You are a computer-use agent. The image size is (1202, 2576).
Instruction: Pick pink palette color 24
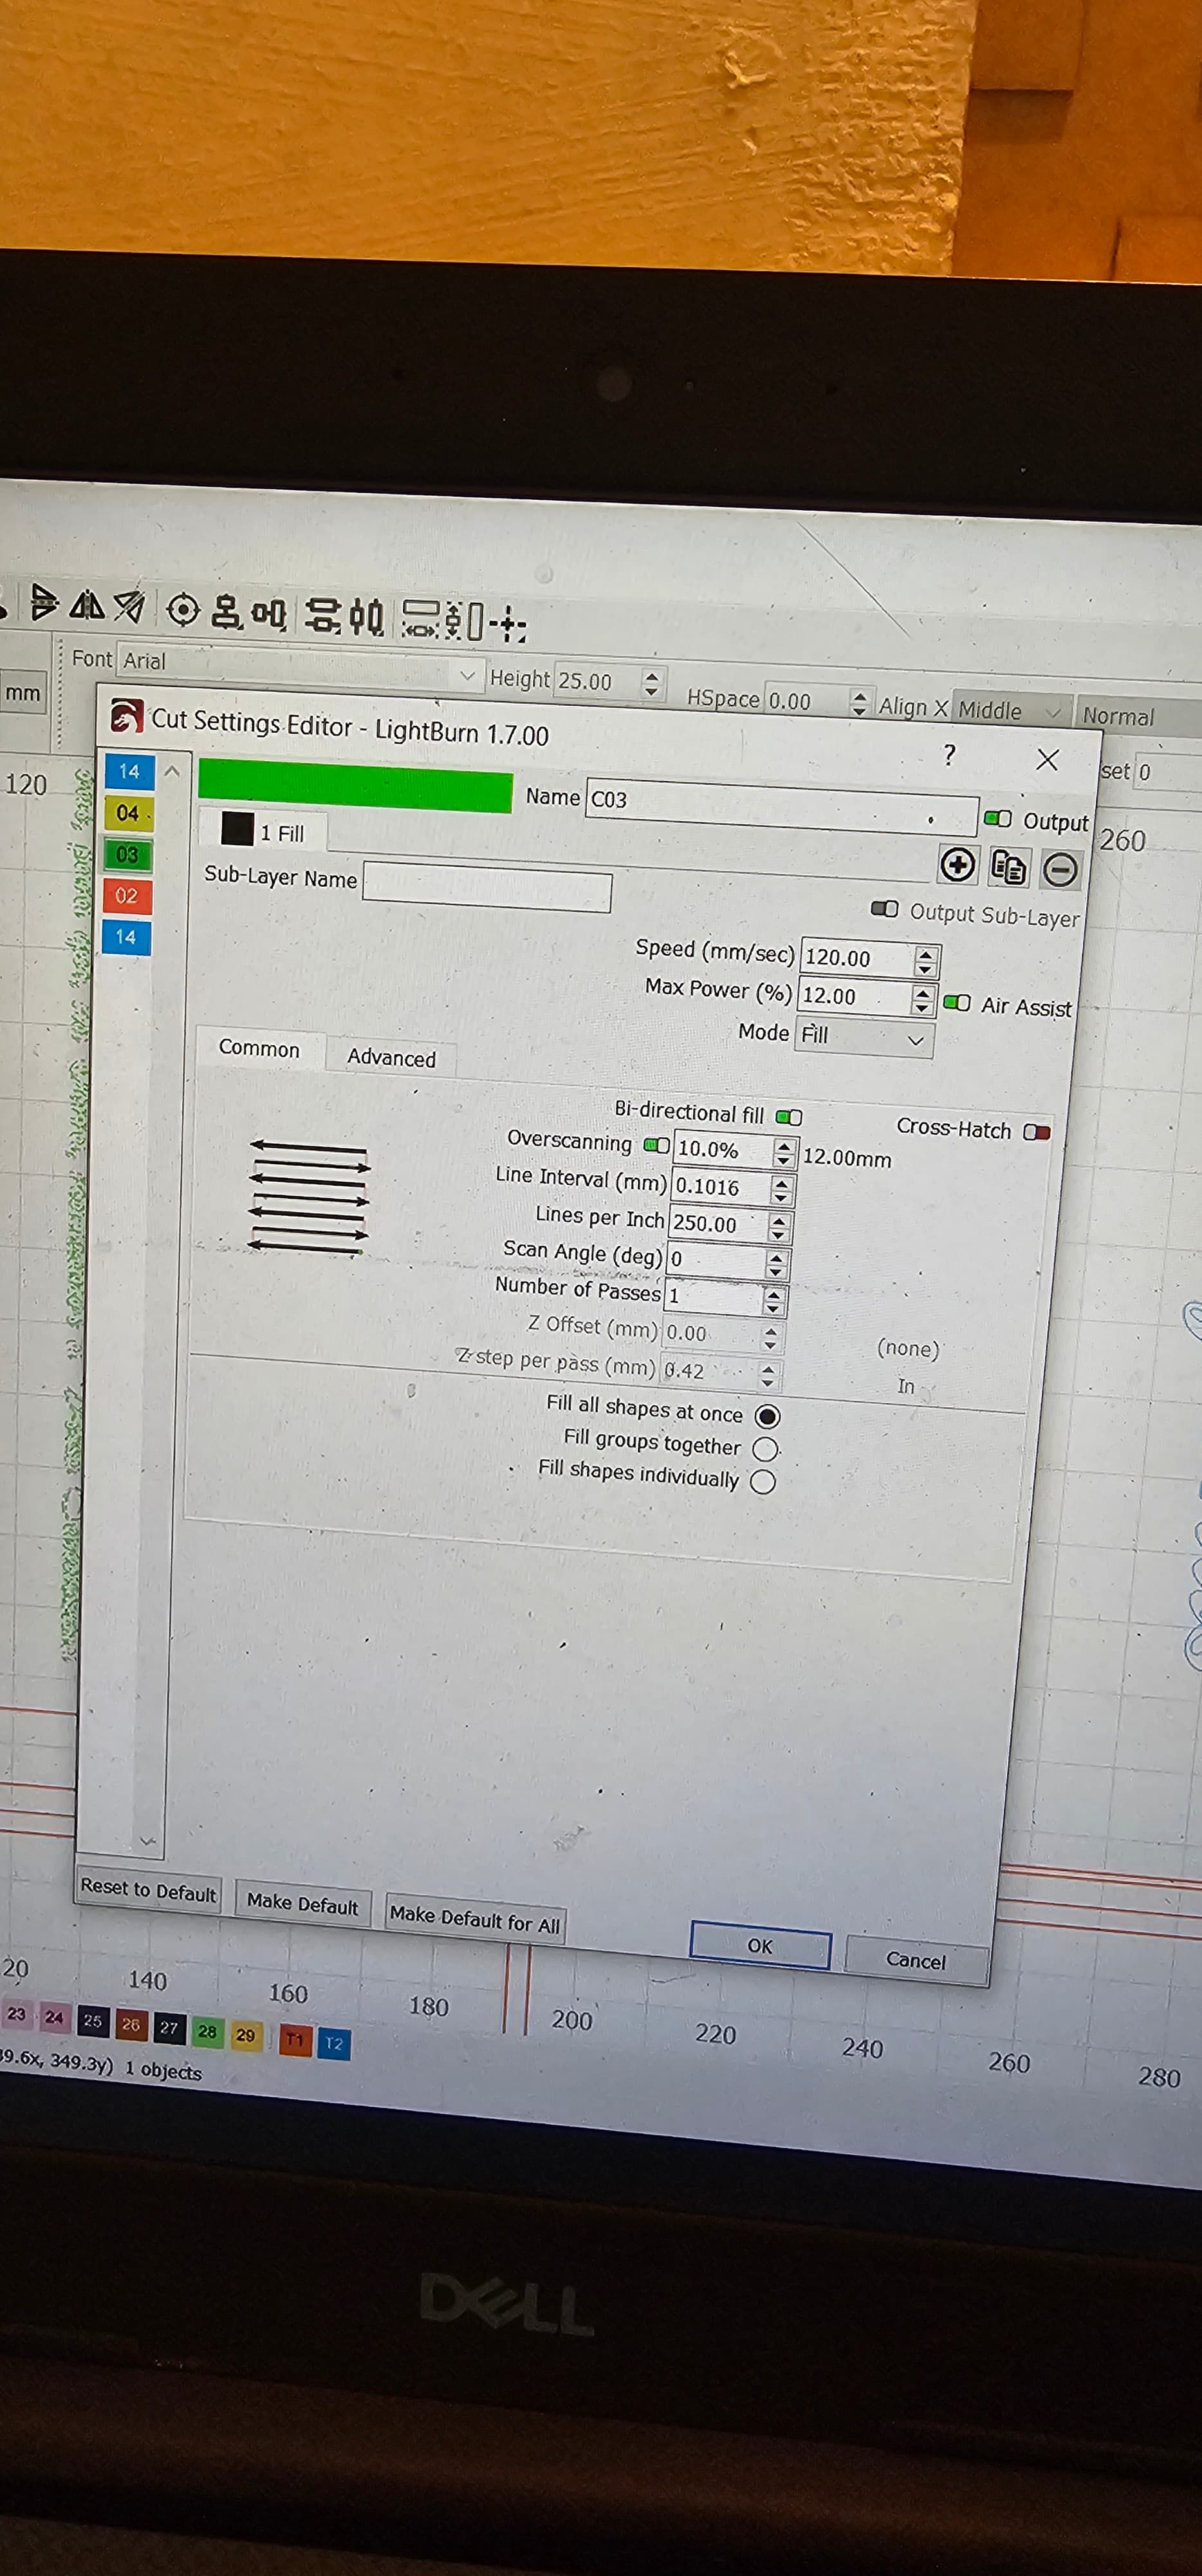click(x=54, y=2017)
